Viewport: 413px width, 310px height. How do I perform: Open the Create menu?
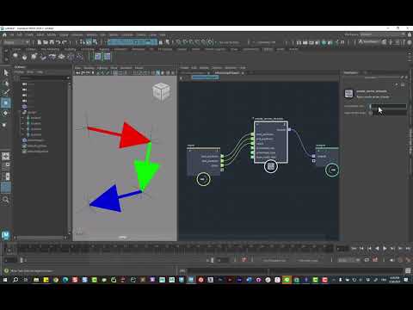coord(29,34)
